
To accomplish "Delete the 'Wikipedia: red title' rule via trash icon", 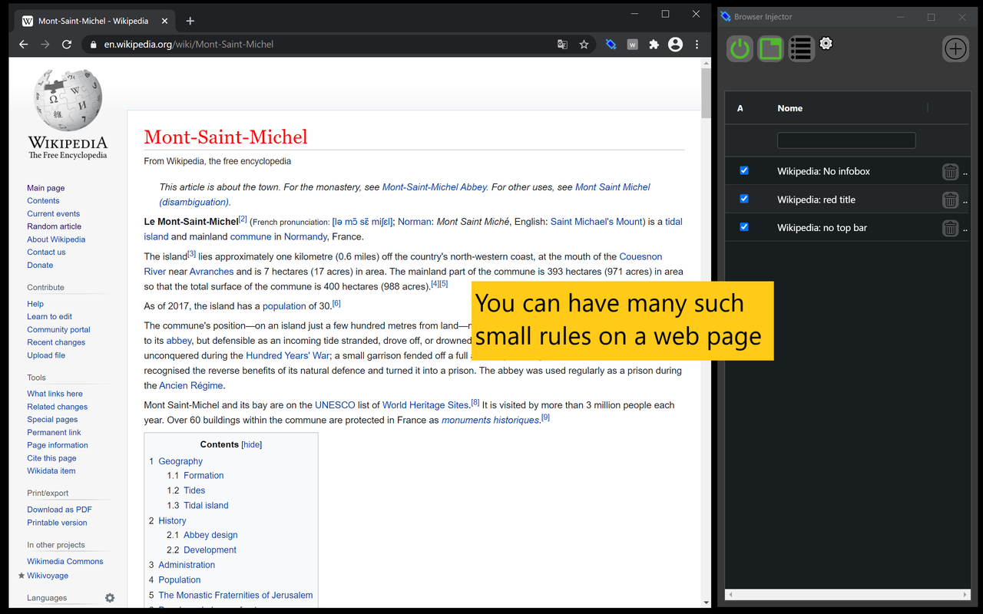I will point(950,200).
